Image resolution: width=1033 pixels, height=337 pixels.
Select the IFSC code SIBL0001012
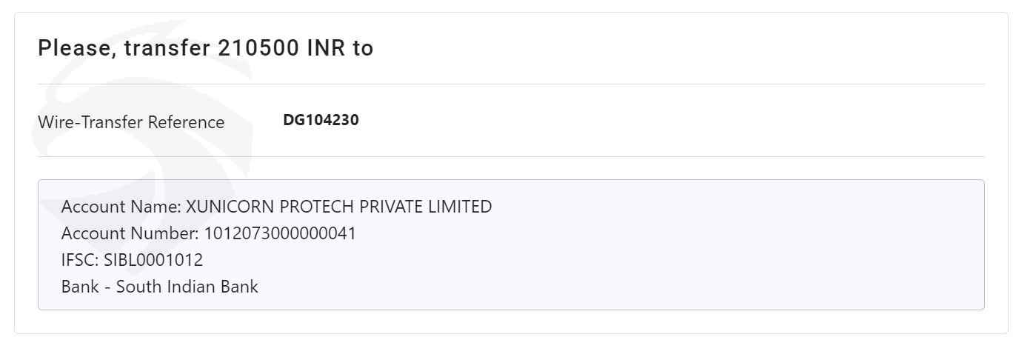[x=153, y=260]
